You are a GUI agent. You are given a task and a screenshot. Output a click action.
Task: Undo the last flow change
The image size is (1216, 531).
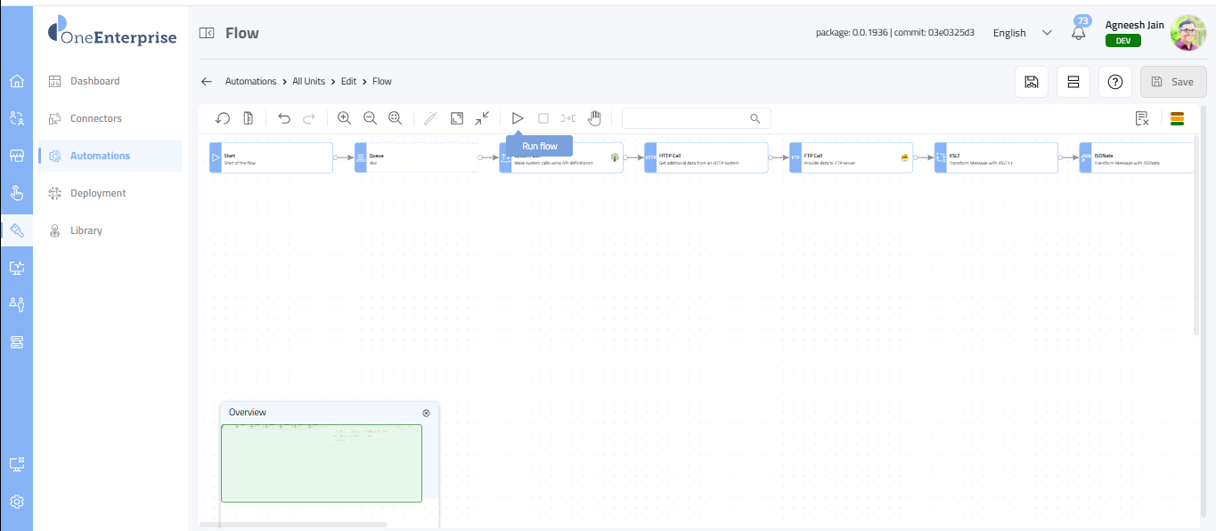[x=284, y=118]
